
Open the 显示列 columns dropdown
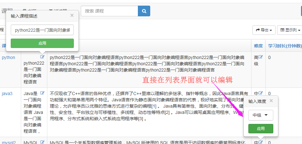tap(290, 30)
